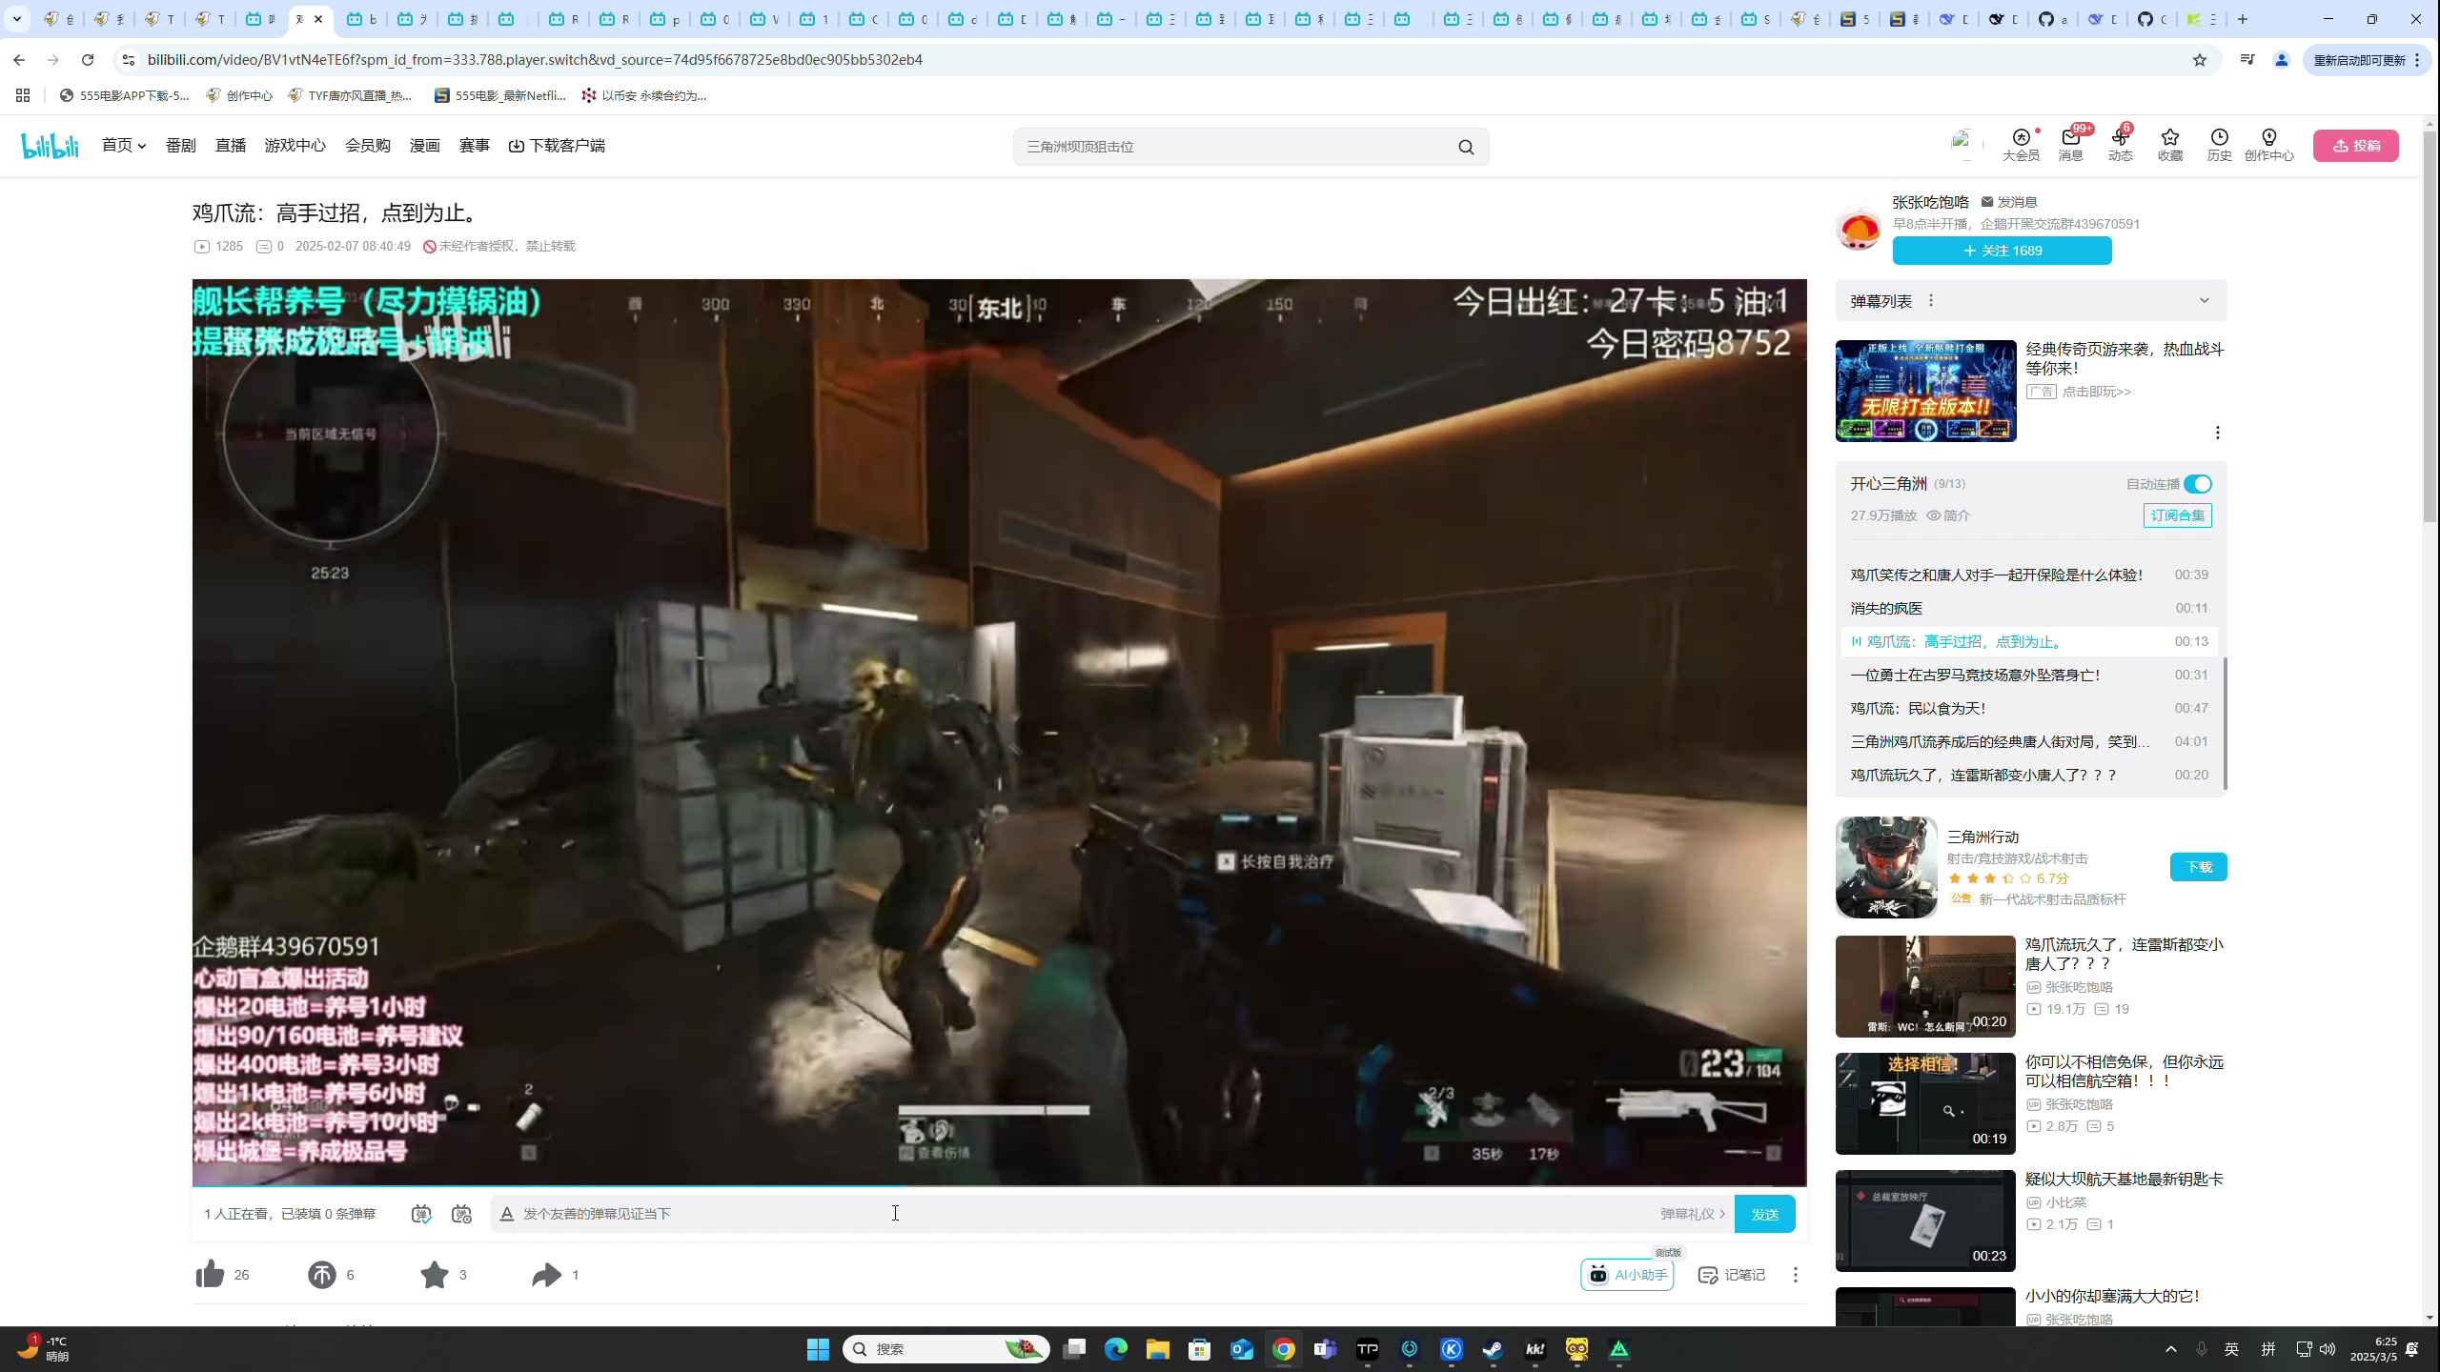Open the 大会员 icon
This screenshot has width=2440, height=1372.
pyautogui.click(x=2021, y=145)
